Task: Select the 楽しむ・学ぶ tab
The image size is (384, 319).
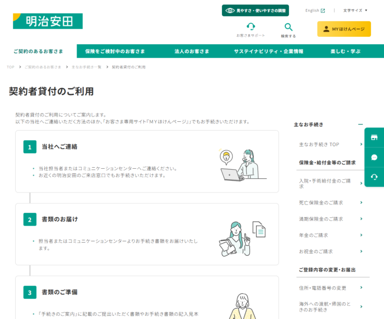Action: 345,51
